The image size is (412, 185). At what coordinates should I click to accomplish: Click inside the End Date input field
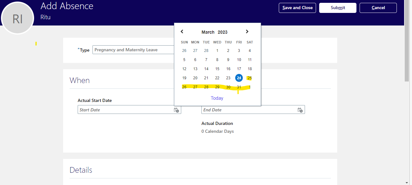249,109
